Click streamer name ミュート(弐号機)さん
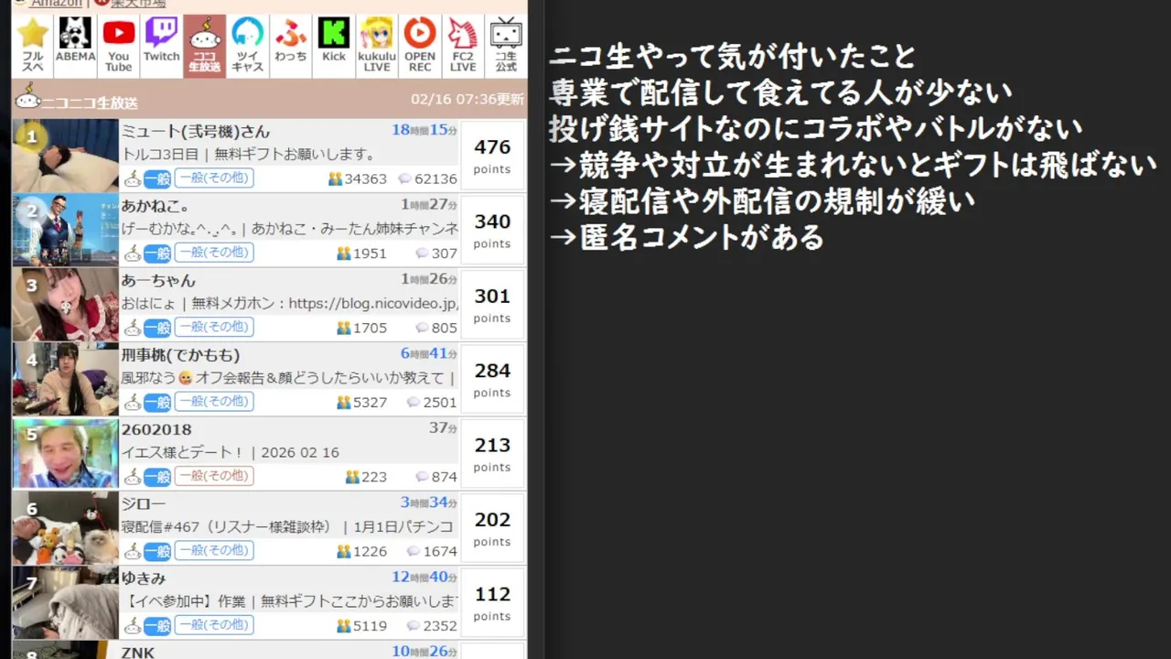The width and height of the screenshot is (1171, 659). (x=196, y=132)
